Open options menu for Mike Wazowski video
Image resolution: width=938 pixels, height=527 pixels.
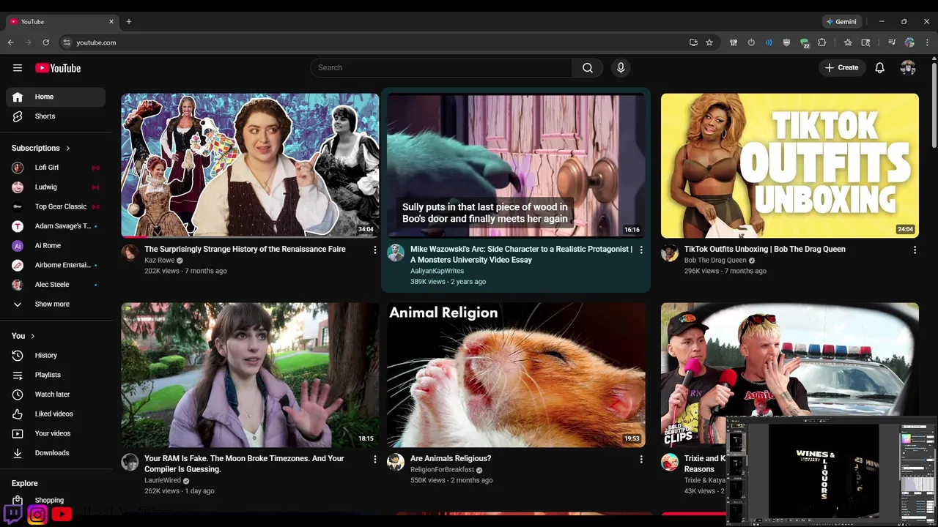coord(641,250)
